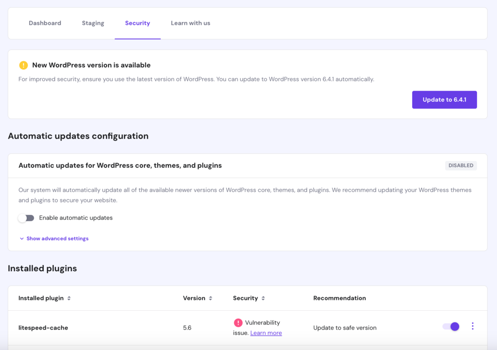This screenshot has height=350, width=497.
Task: Click the Update to safe version recommendation
Action: [x=345, y=327]
